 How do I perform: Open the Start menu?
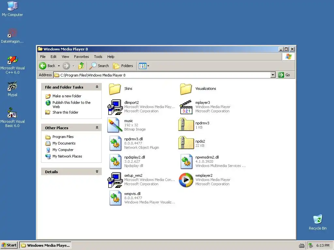pyautogui.click(x=9, y=245)
